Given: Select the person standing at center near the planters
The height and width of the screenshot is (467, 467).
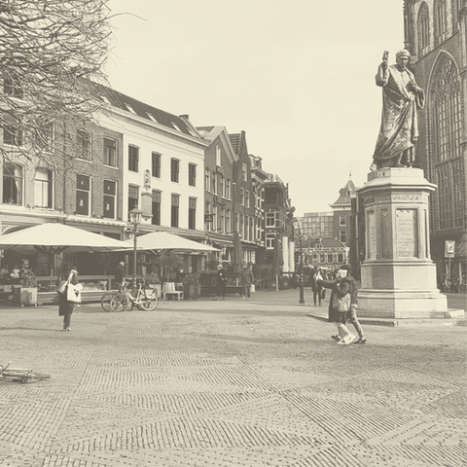Looking at the screenshot, I should tap(221, 281).
